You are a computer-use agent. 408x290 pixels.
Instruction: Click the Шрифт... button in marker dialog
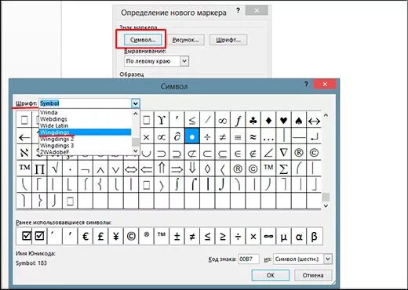(228, 40)
